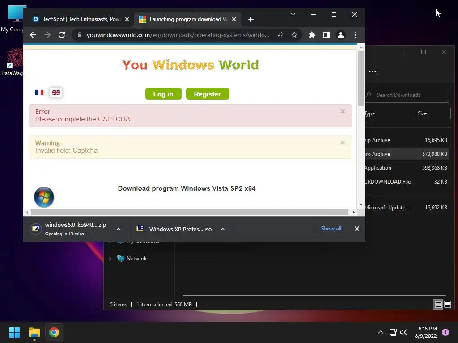
Task: Open the clock showing 6:16 PM
Action: click(426, 332)
